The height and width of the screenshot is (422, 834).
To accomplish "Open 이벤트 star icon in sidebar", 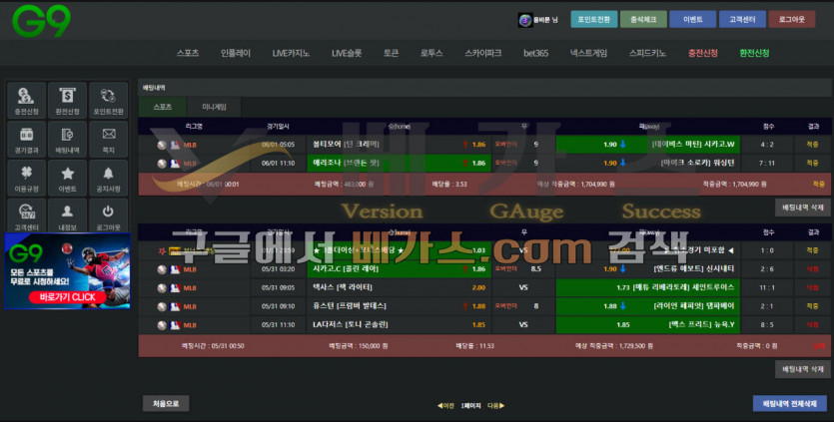I will pyautogui.click(x=67, y=178).
